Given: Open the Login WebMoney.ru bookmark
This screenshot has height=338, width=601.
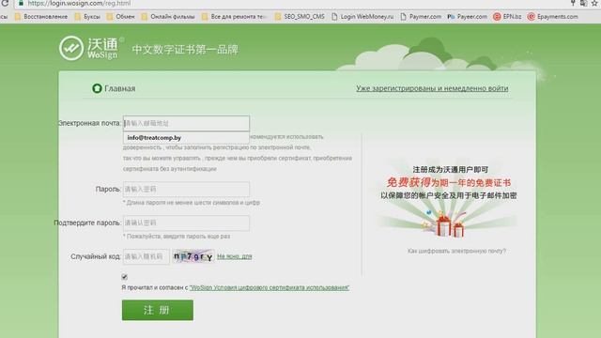Looking at the screenshot, I should [362, 17].
